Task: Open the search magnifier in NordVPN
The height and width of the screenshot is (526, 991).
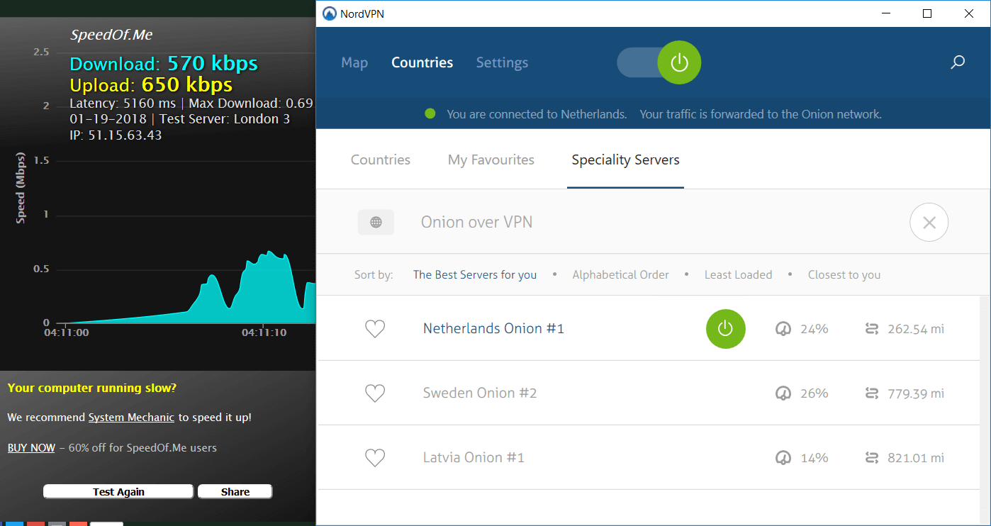Action: [958, 62]
